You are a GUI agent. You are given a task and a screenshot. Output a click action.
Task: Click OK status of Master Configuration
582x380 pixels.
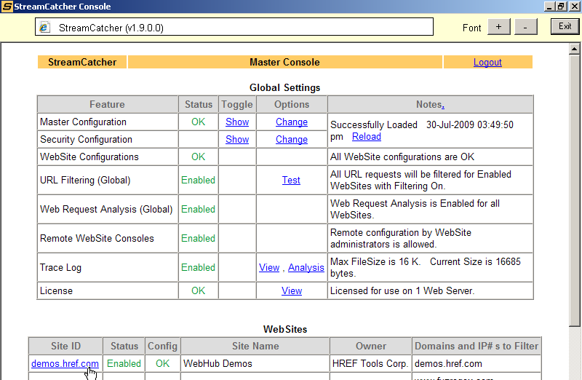[198, 122]
